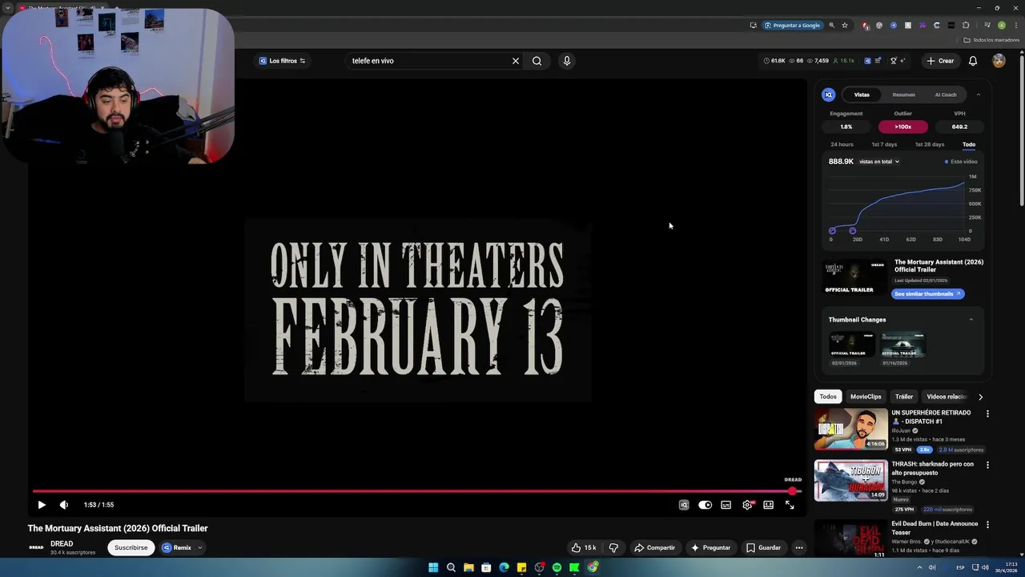Toggle the Este video chart legend
This screenshot has width=1025, height=577.
[961, 162]
